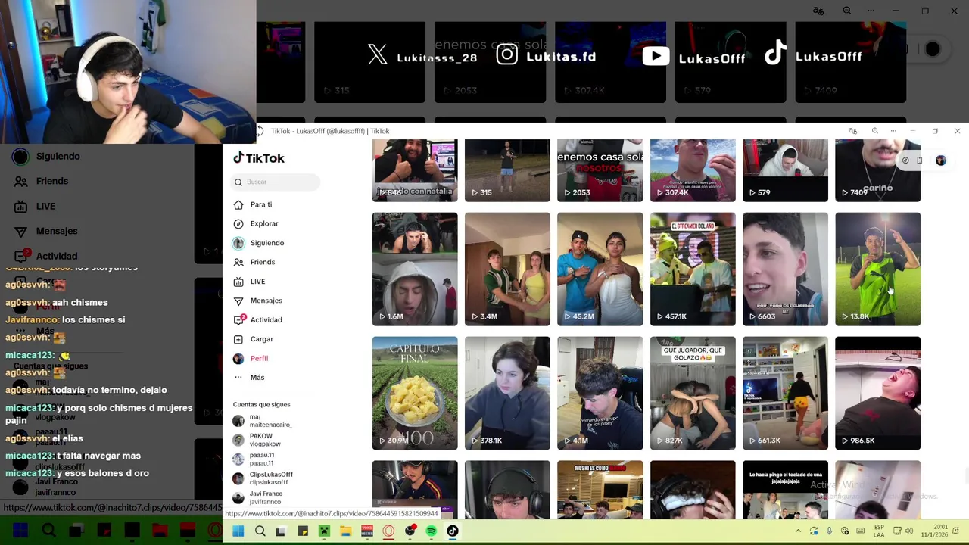Viewport: 969px width, 545px height.
Task: Play the video with 579 views
Action: pos(785,170)
